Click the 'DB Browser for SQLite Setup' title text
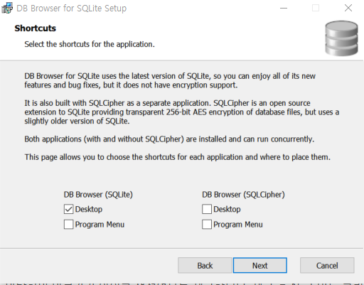The image size is (364, 285). coord(72,9)
